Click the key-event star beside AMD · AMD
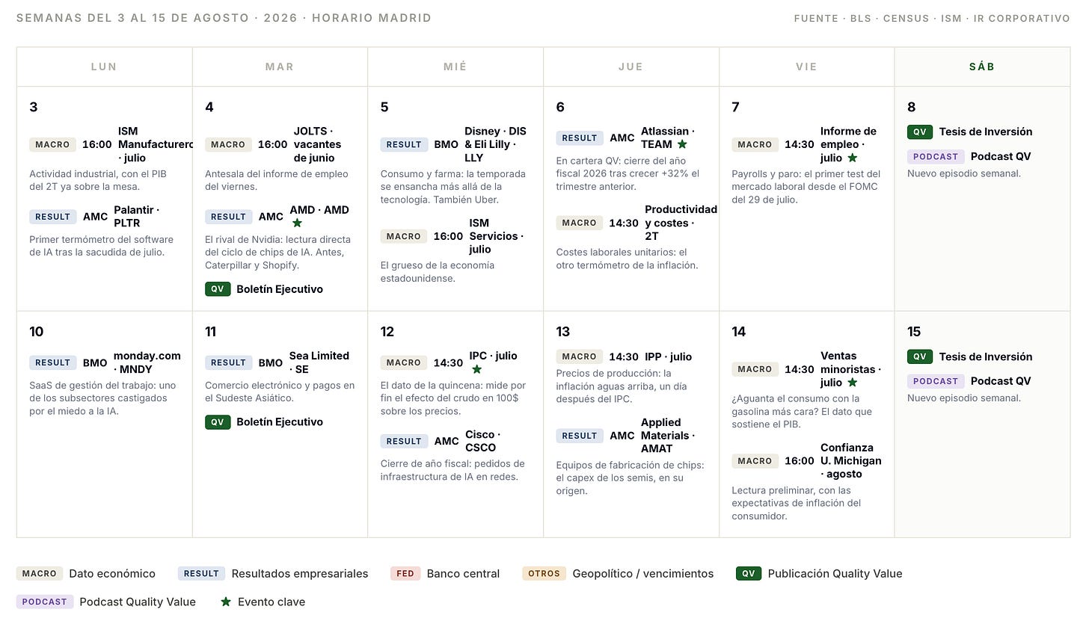 (x=297, y=223)
